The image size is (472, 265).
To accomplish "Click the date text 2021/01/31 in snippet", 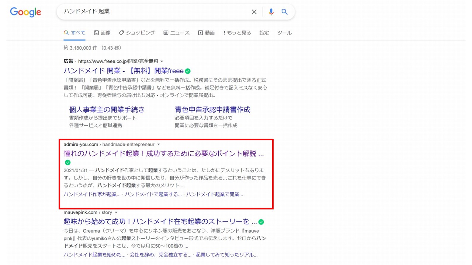I will pos(75,170).
